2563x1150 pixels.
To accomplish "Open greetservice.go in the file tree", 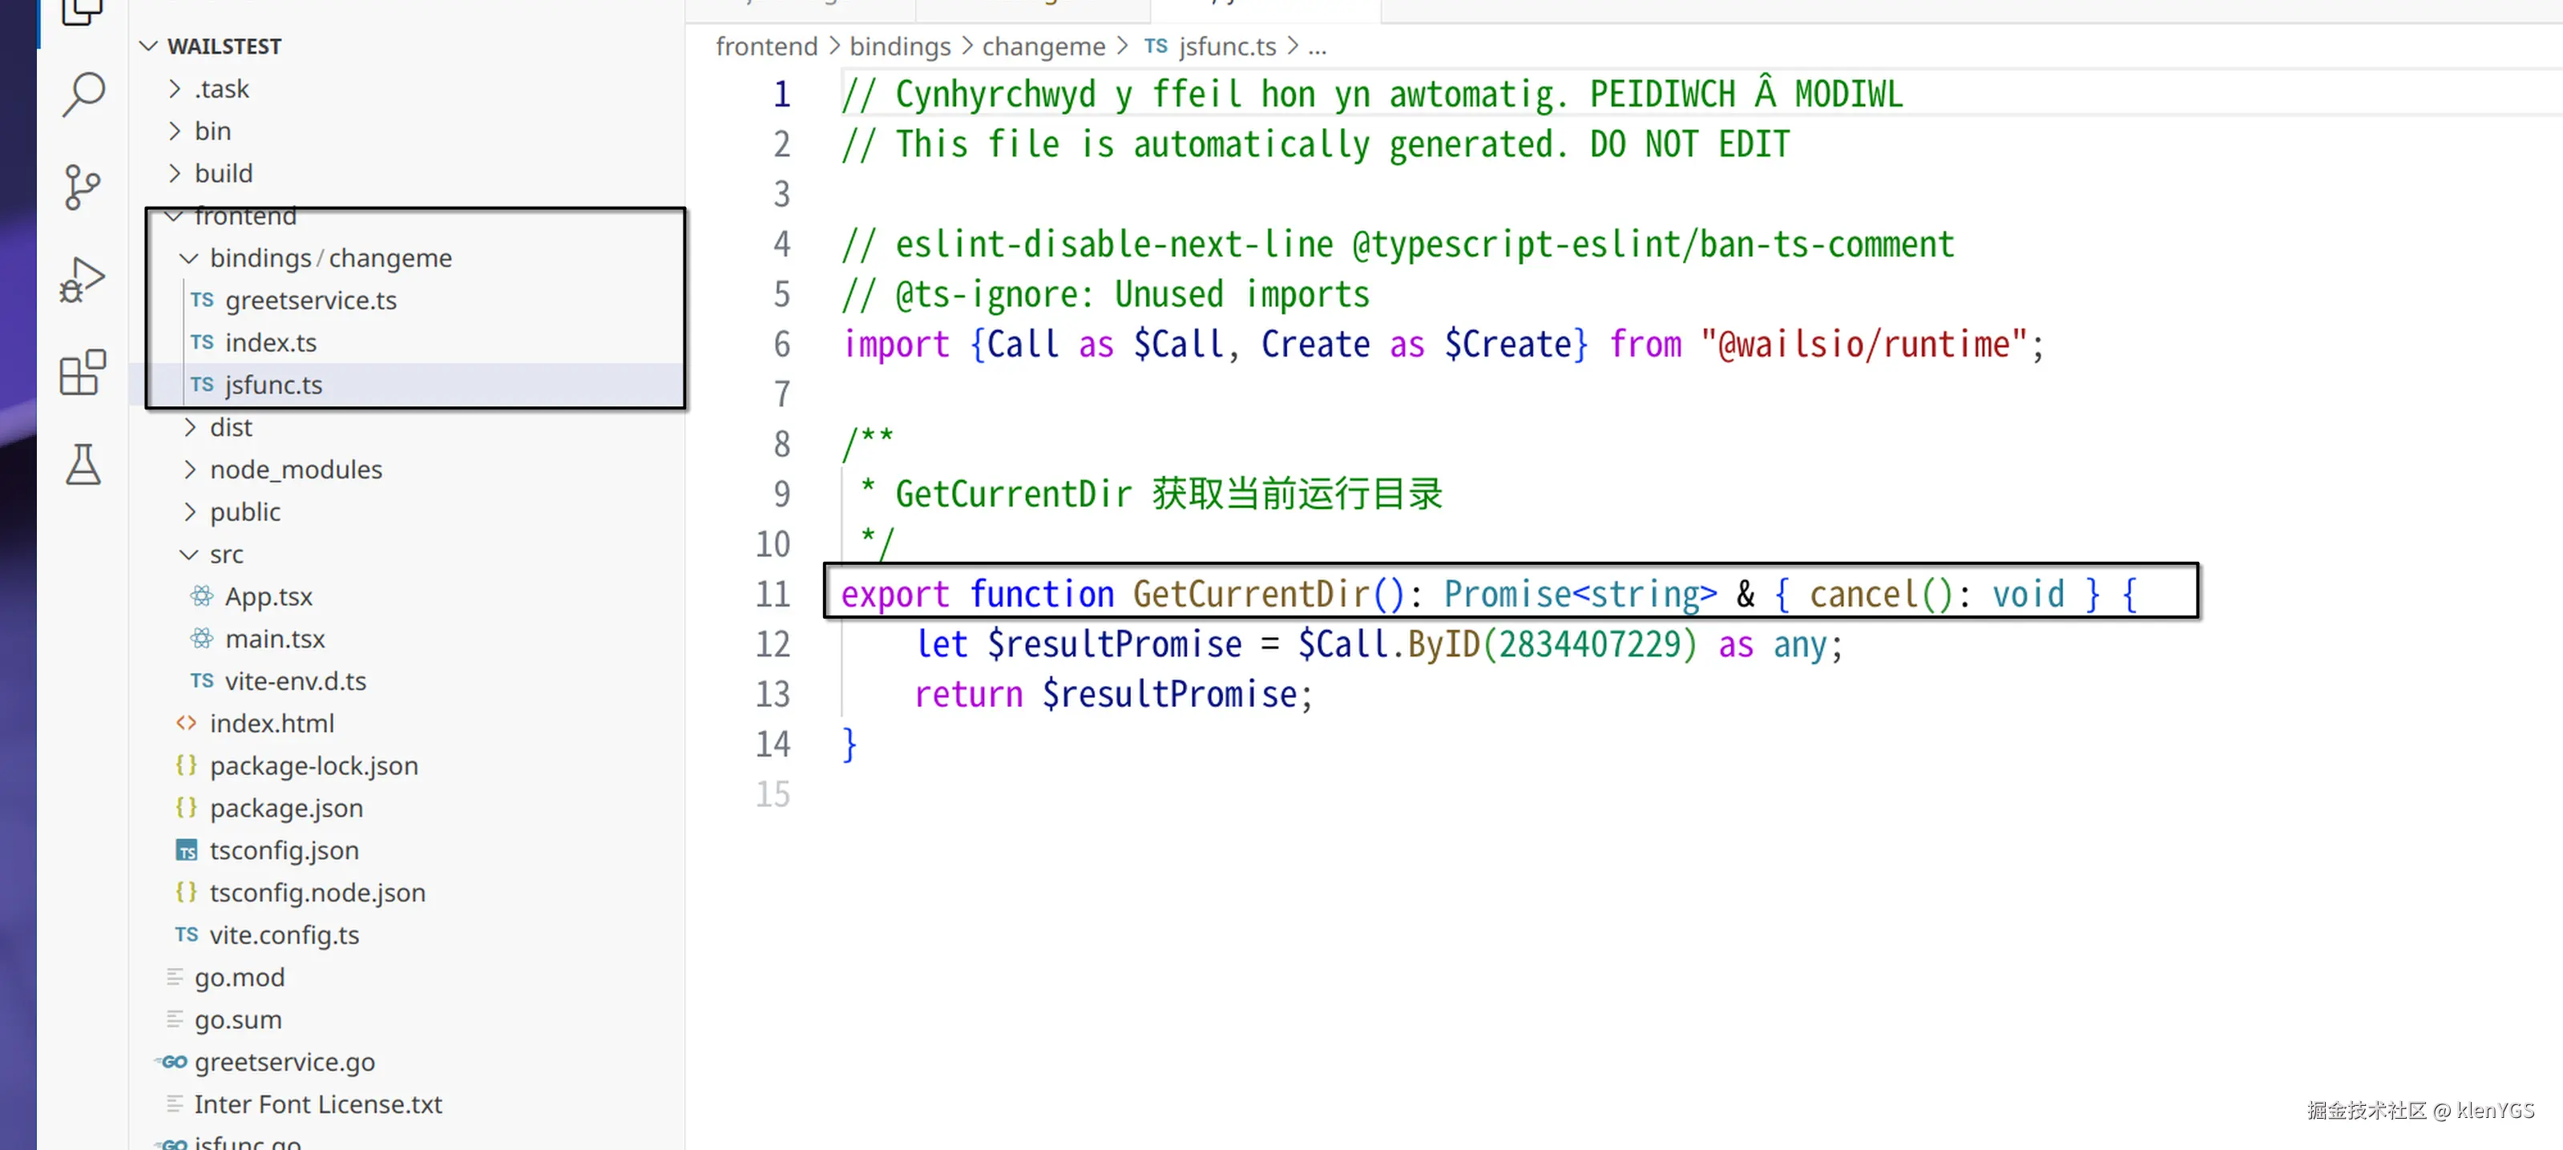I will [x=285, y=1062].
